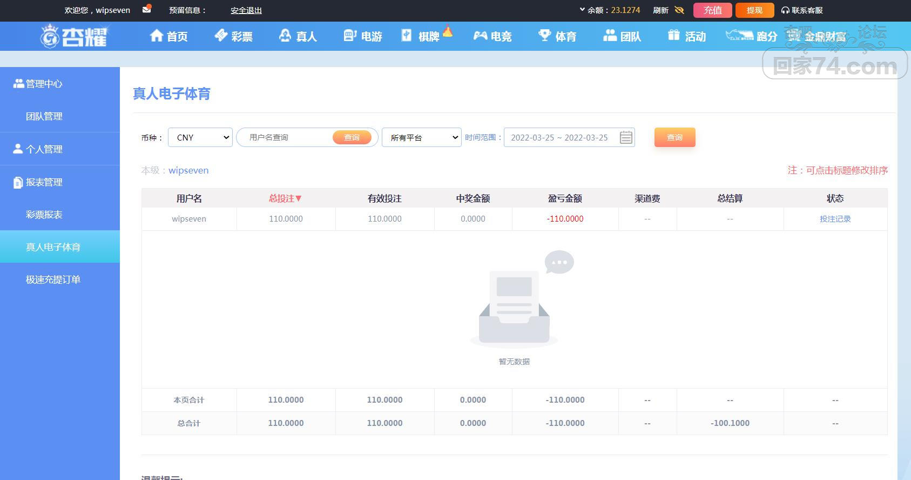Open the 投注记录 link for wipseven
This screenshot has width=911, height=480.
click(835, 219)
